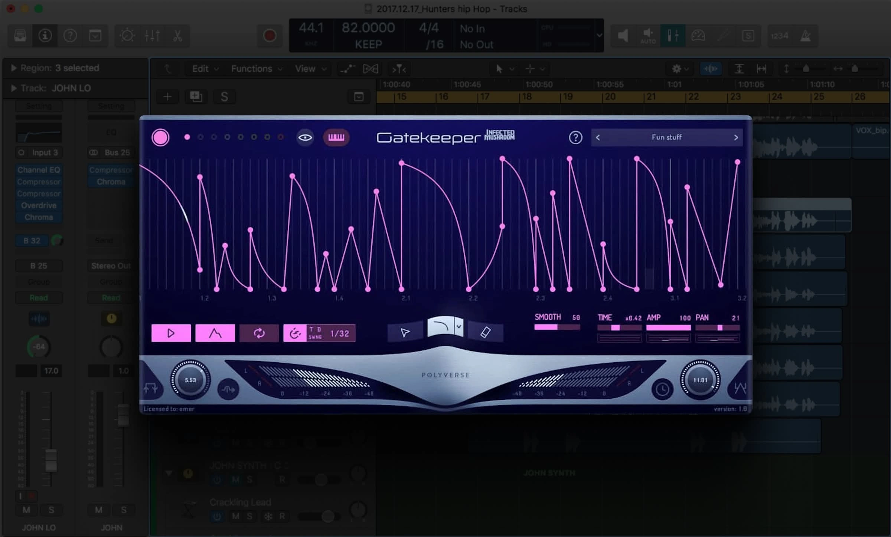This screenshot has height=537, width=891.
Task: Toggle the loop mode button
Action: coord(259,333)
